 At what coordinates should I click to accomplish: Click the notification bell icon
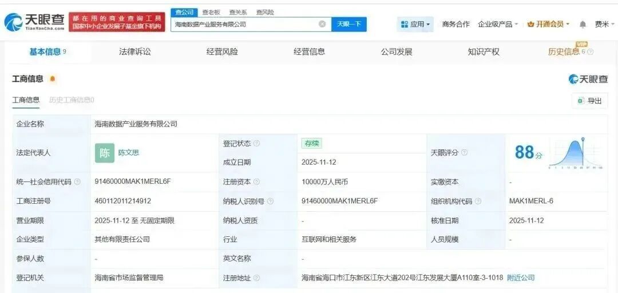[583, 24]
